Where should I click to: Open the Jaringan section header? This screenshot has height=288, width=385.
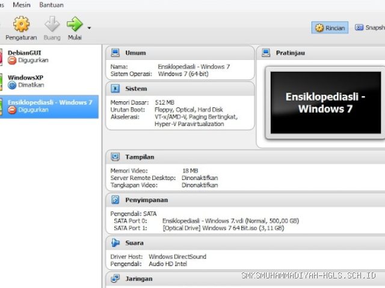[x=245, y=278]
